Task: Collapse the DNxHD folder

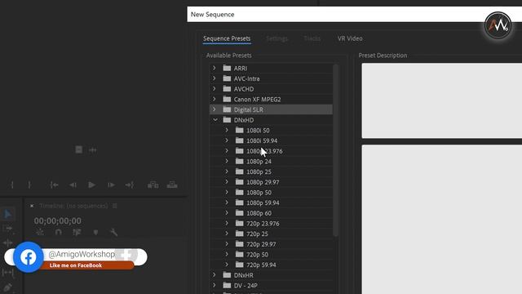Action: point(215,120)
